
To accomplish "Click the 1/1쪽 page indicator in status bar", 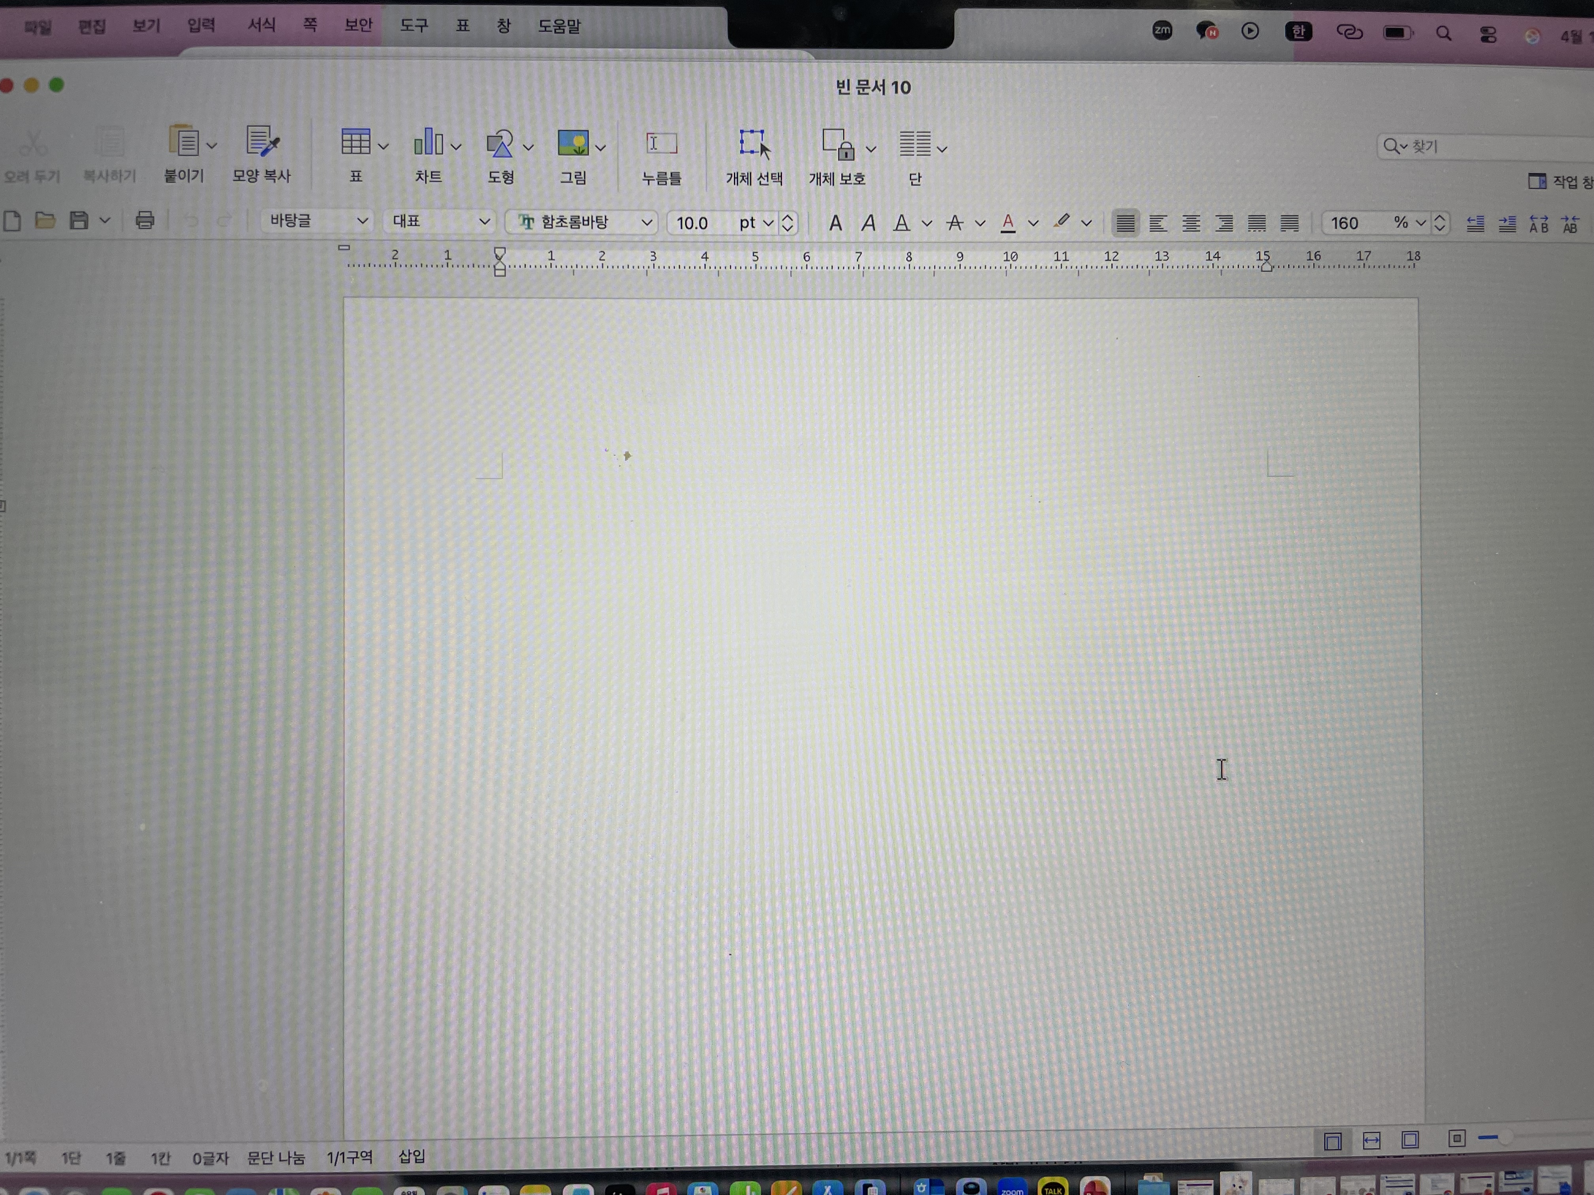I will pyautogui.click(x=20, y=1159).
